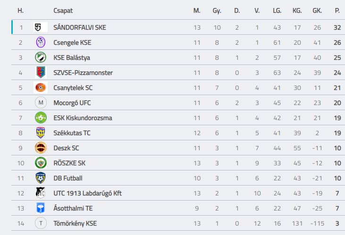The image size is (345, 235).
Task: Sort table by the GK. column header
Action: (317, 10)
